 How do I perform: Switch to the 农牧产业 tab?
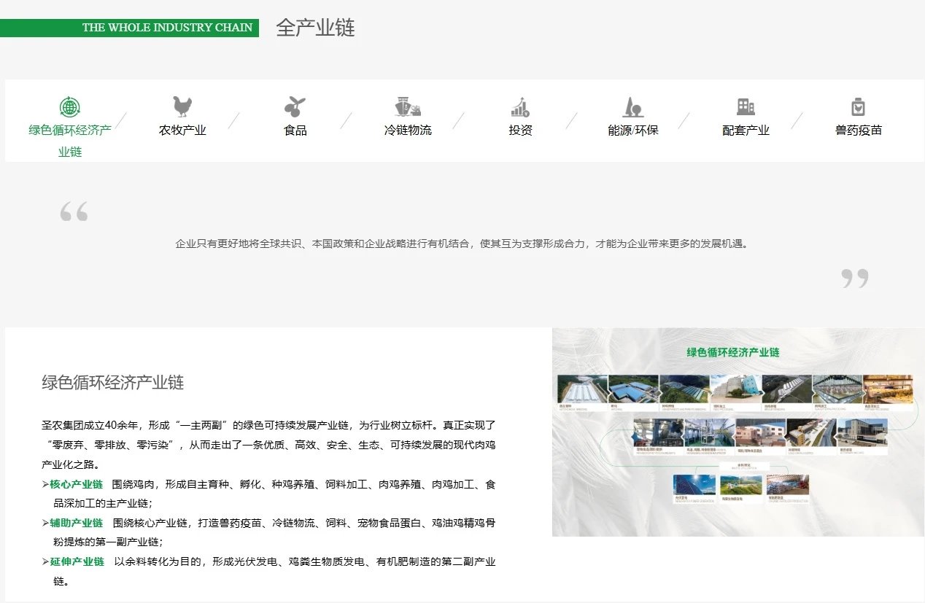[182, 131]
